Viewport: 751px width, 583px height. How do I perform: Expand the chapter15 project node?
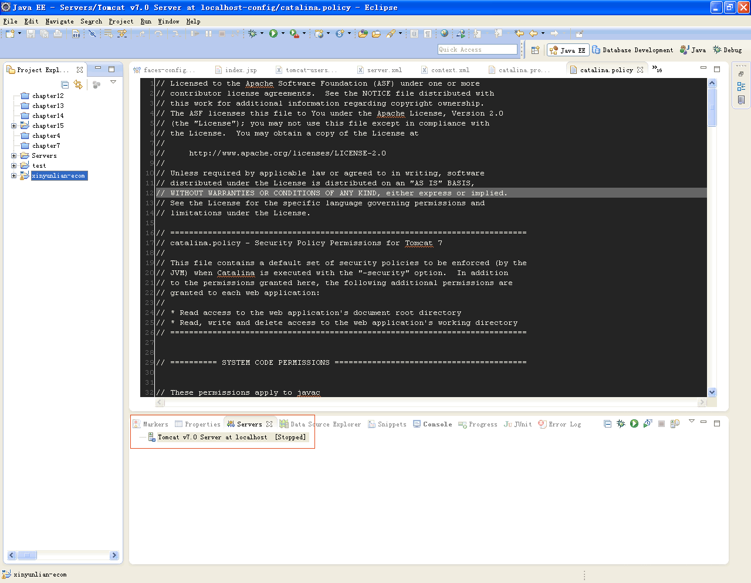tap(13, 126)
